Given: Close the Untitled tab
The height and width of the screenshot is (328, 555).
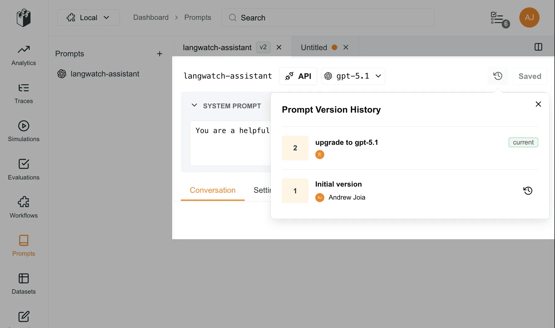Looking at the screenshot, I should click(x=346, y=47).
